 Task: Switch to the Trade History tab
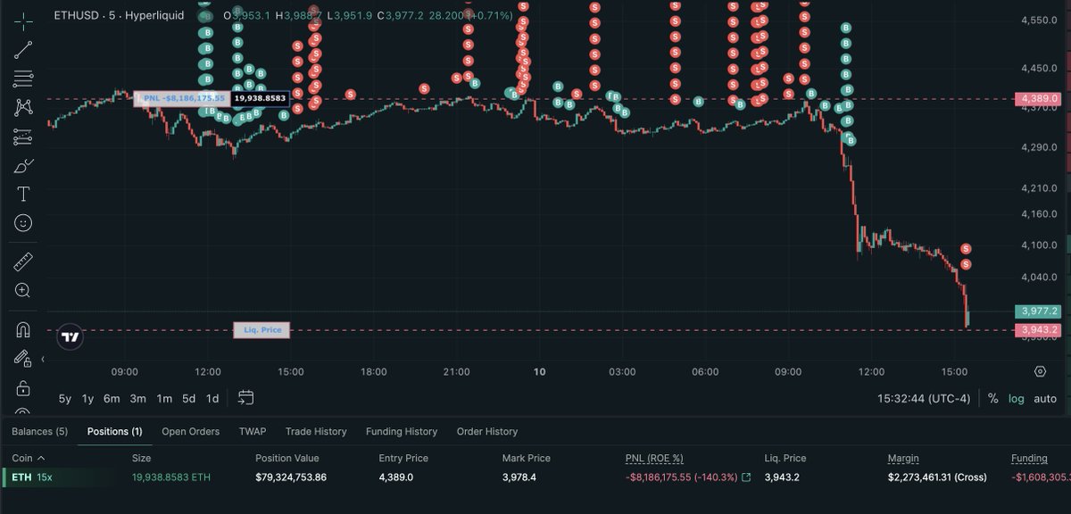316,432
